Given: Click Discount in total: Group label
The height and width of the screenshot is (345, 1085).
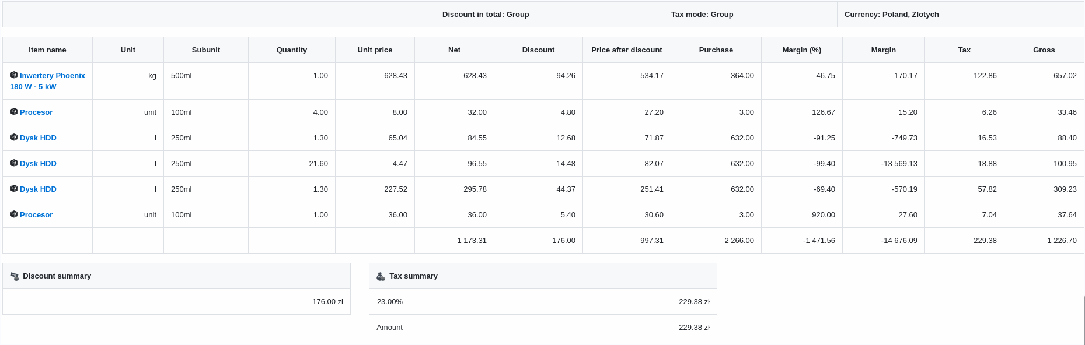Looking at the screenshot, I should pos(486,15).
